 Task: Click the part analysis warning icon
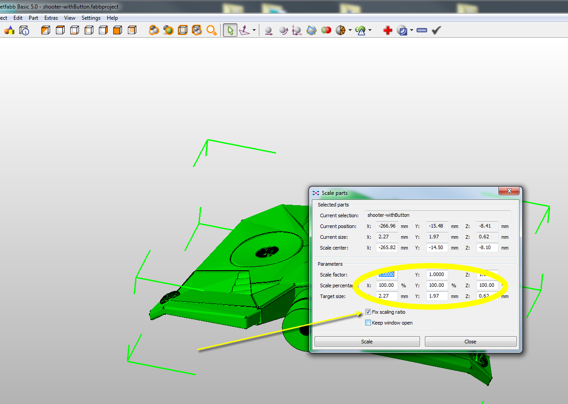click(360, 30)
